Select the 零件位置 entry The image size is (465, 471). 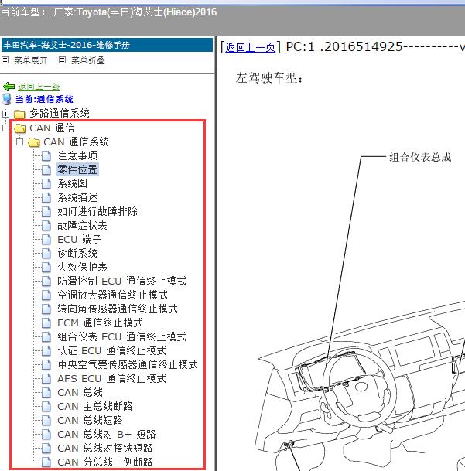[x=77, y=169]
